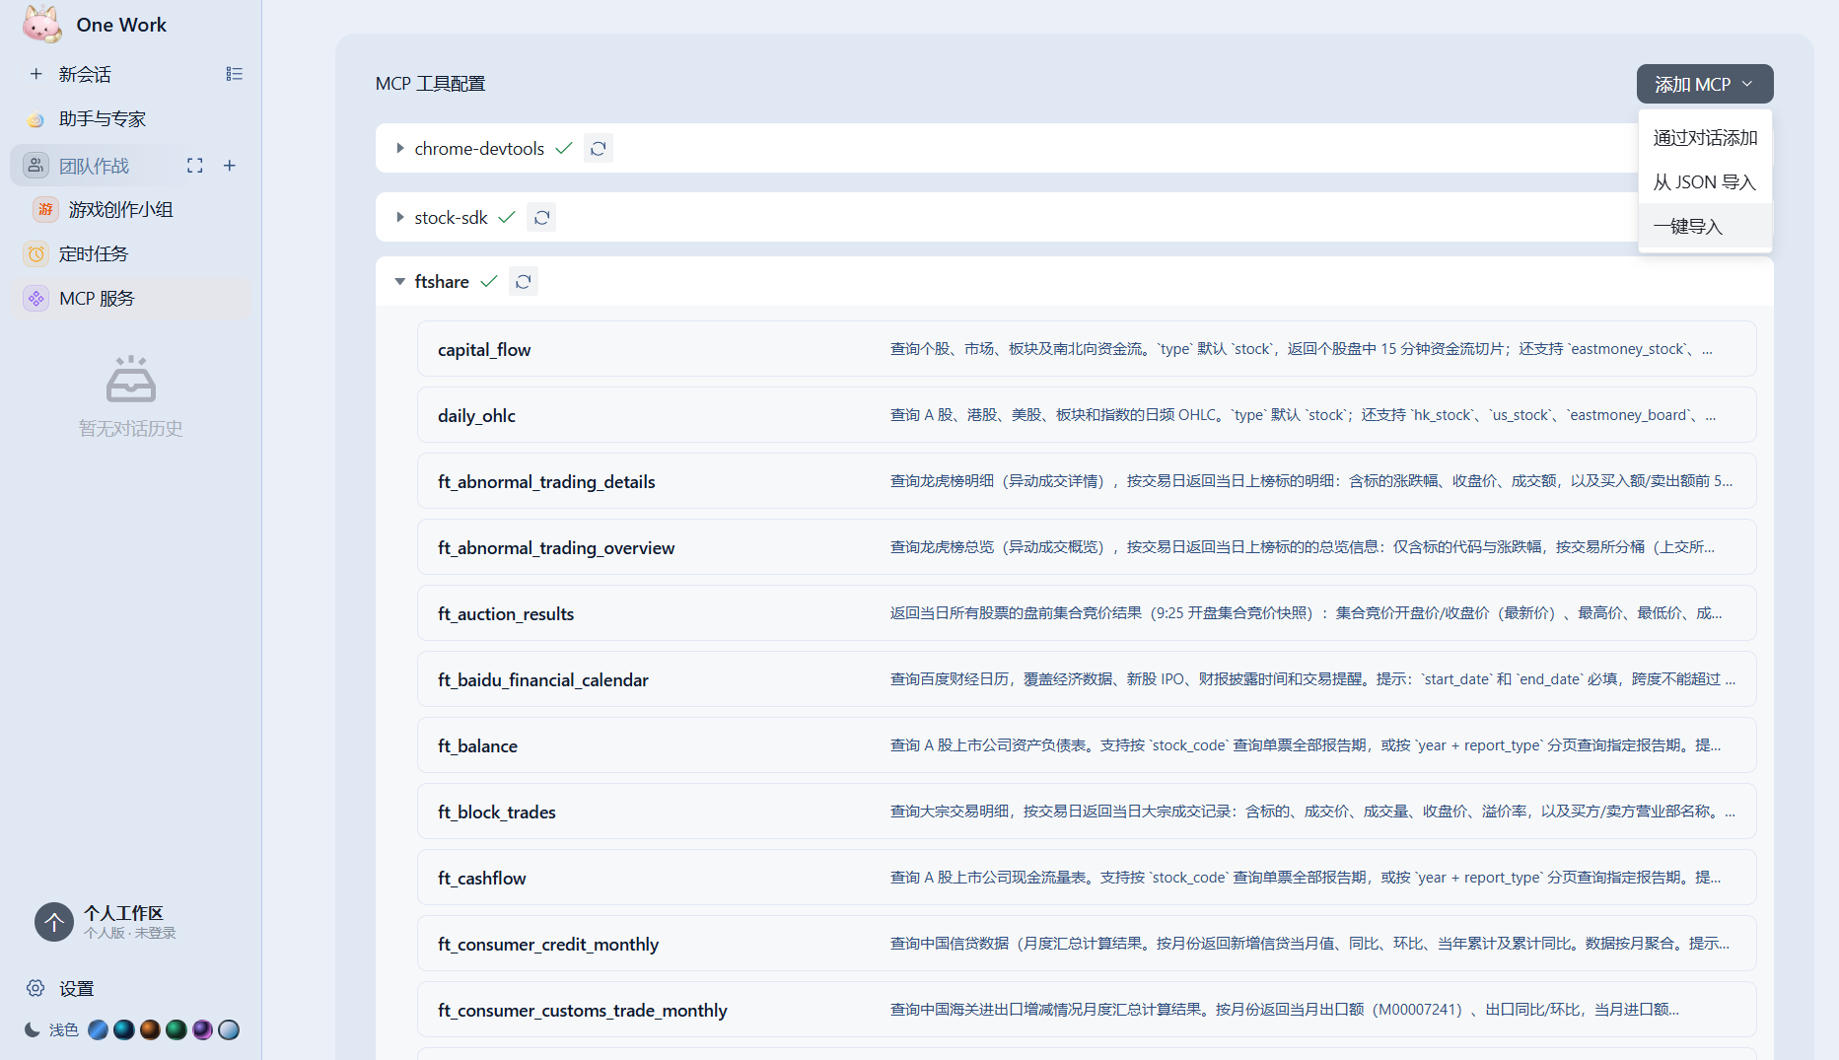1839x1060 pixels.
Task: Click the 个人版 · 未登录 login status
Action: tap(130, 933)
